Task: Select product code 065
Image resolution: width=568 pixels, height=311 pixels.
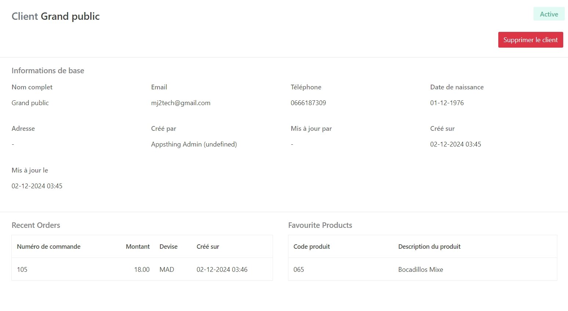Action: tap(299, 270)
